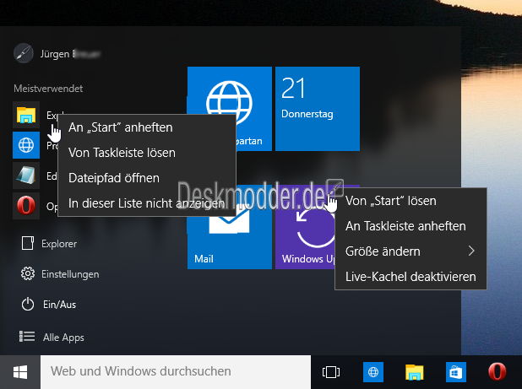The height and width of the screenshot is (389, 522).
Task: Click in the Web und Windows durchsuchen search box
Action: coord(176,372)
